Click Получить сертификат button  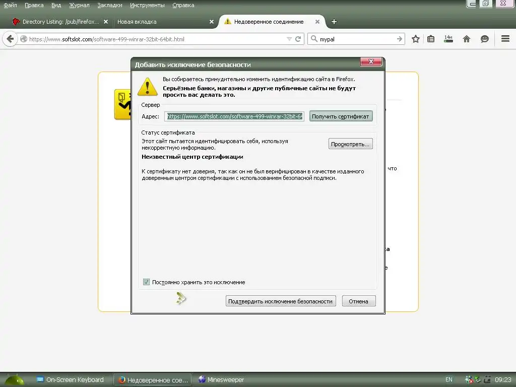[x=341, y=116]
